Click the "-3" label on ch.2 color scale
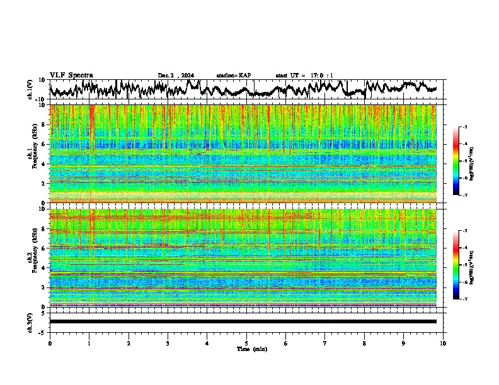Viewport: 499px width, 385px height. pos(464,231)
